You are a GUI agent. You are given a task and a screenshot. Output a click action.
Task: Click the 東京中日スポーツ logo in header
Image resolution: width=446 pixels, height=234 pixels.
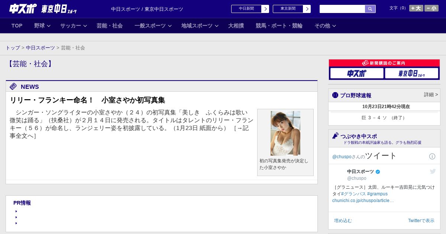click(59, 9)
